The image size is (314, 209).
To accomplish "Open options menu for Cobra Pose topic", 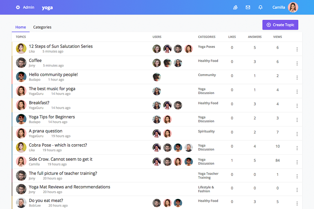I will pyautogui.click(x=297, y=148).
